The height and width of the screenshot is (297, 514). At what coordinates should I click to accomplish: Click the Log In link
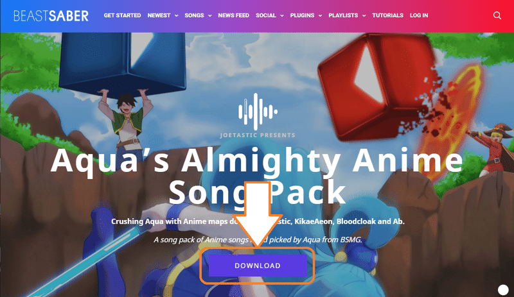419,15
